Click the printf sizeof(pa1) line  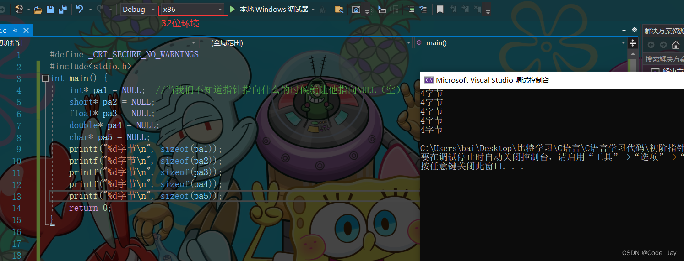tap(146, 149)
